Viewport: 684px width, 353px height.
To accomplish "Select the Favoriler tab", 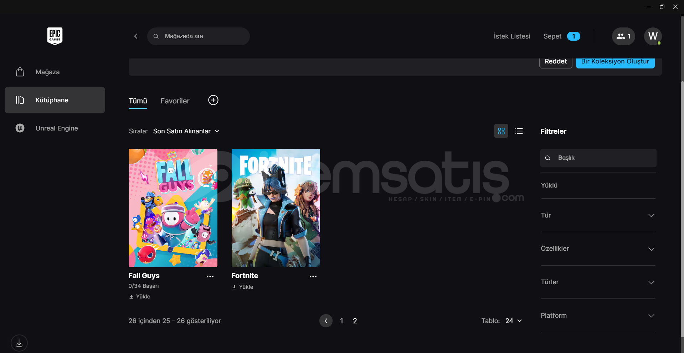I will coord(175,101).
